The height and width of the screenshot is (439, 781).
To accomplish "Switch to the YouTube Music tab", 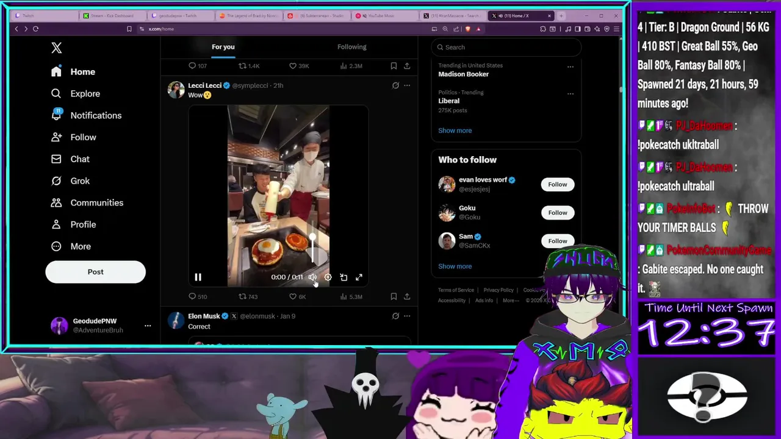I will pos(384,15).
